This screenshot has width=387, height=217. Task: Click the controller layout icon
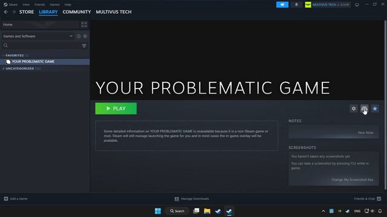364,108
